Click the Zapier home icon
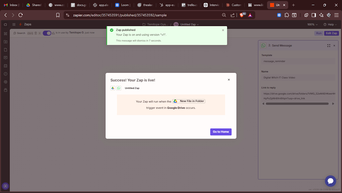 6,25
